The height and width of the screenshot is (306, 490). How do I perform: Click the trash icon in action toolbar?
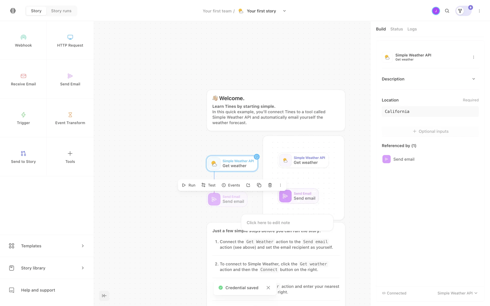(x=270, y=185)
